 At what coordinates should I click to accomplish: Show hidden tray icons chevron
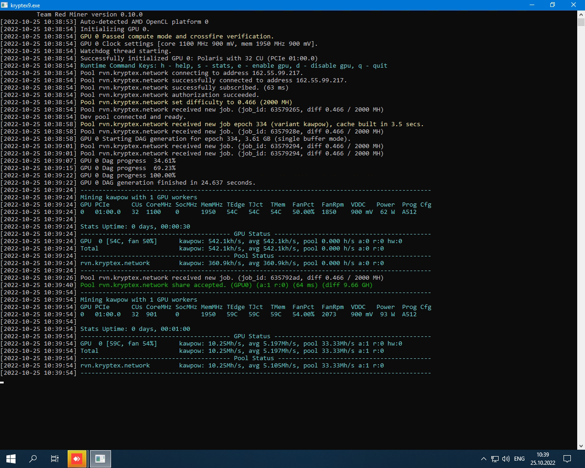(484, 459)
